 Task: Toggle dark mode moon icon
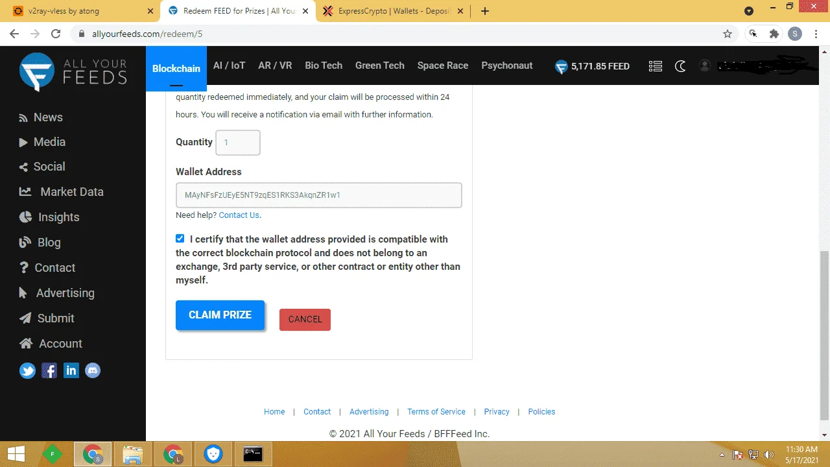point(680,66)
